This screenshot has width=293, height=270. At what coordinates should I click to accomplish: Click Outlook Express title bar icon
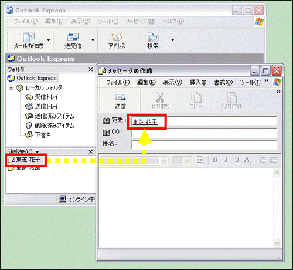point(10,10)
